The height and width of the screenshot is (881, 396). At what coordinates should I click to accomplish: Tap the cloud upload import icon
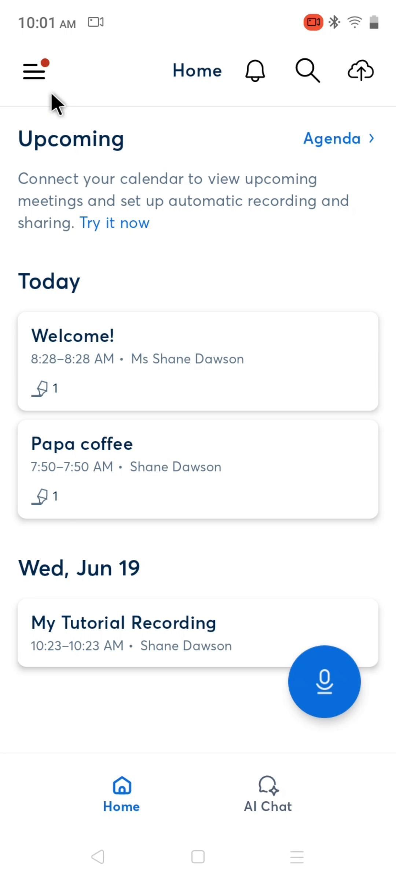click(360, 70)
